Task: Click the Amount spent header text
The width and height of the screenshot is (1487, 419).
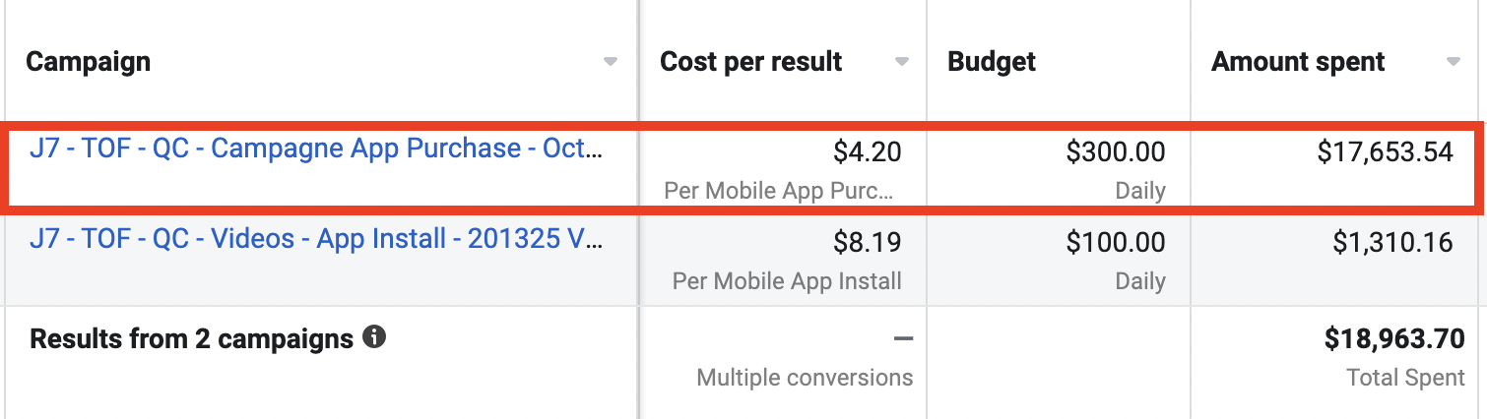Action: point(1298,62)
